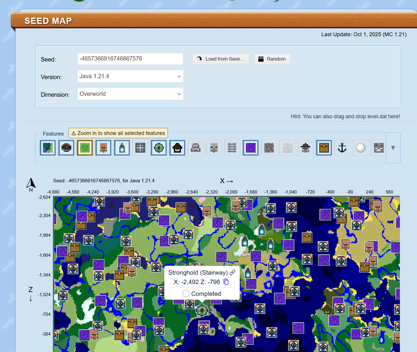The image size is (417, 352).
Task: Enable the Mineshaft rails feature icon
Action: tap(232, 148)
